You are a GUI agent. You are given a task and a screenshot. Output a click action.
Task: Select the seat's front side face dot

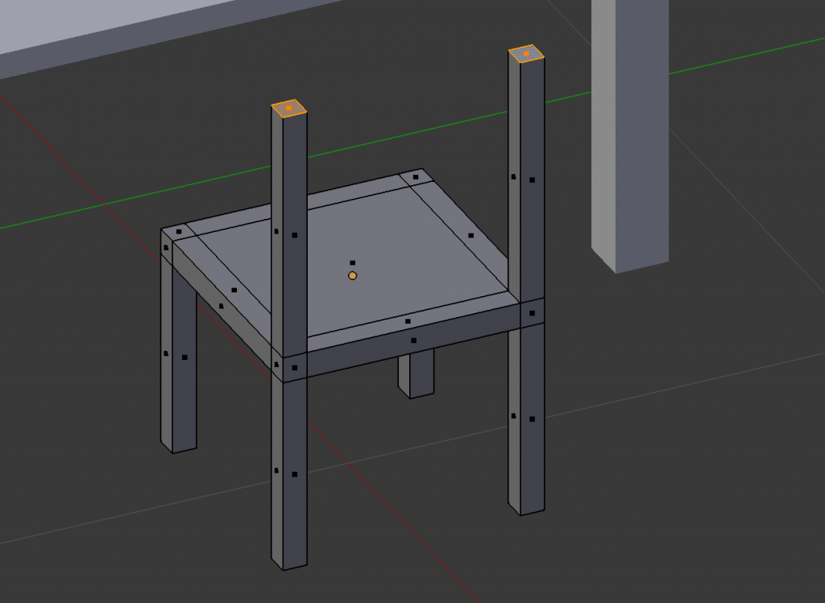point(414,341)
